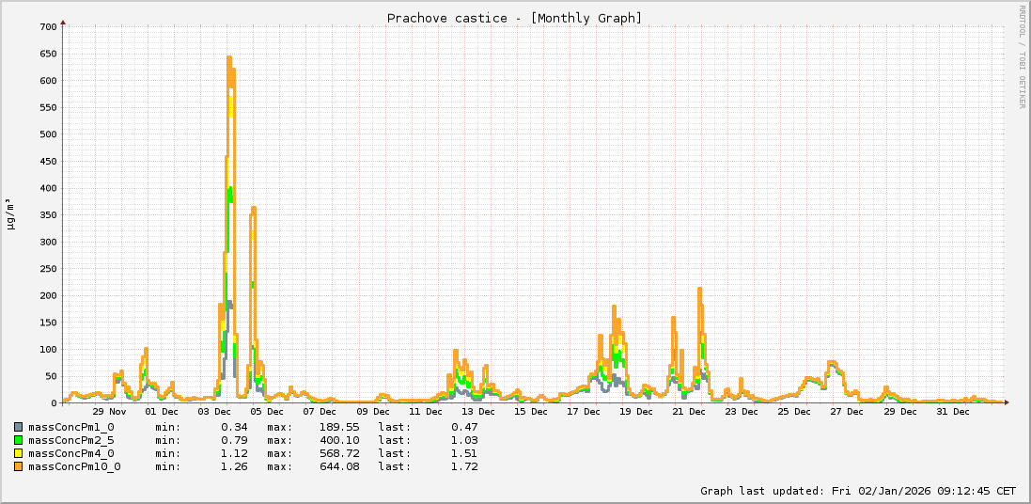Click the graph title Prachove castice

pos(515,18)
